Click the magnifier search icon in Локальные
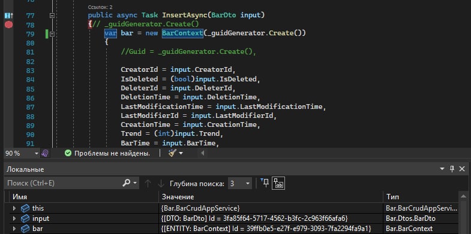471x234 pixels. (x=127, y=183)
